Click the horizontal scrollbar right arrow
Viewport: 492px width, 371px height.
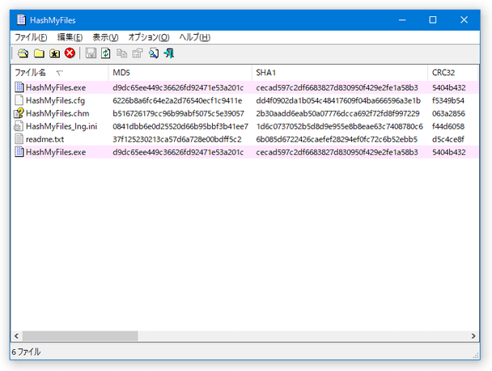(x=473, y=336)
